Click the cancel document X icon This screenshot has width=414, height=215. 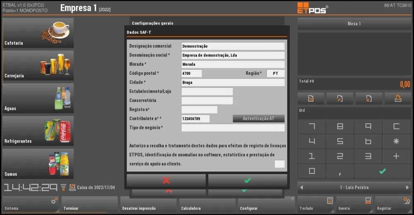pos(369,99)
